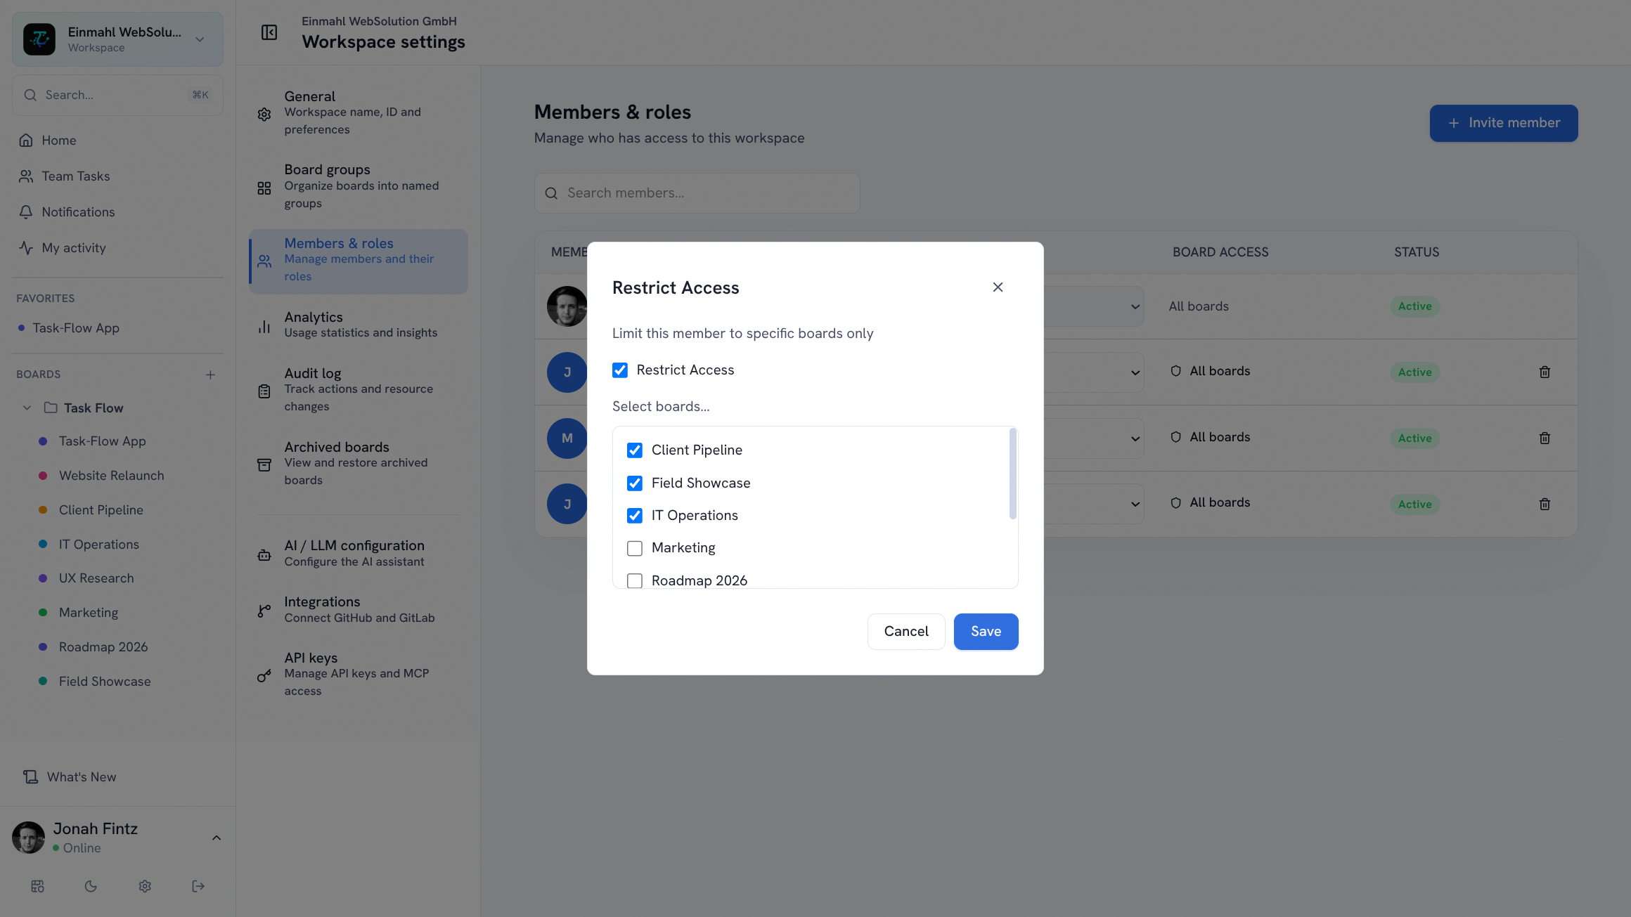Click the layout grid icon in footer
This screenshot has height=917, width=1631.
pos(38,886)
